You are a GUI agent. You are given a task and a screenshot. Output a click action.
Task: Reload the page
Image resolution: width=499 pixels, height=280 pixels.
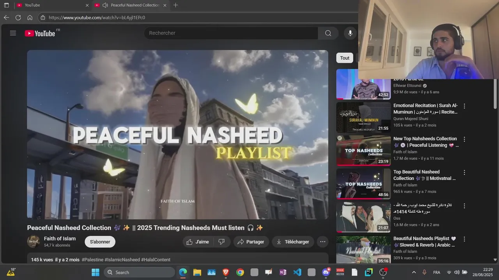18,17
